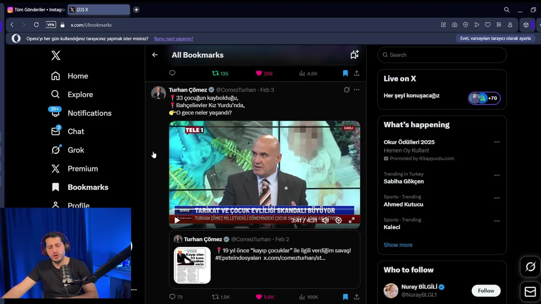541x304 pixels.
Task: Click retweet icon showing 135
Action: coord(220,73)
